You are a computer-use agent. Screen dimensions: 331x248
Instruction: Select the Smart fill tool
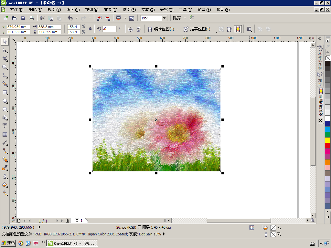(5, 84)
